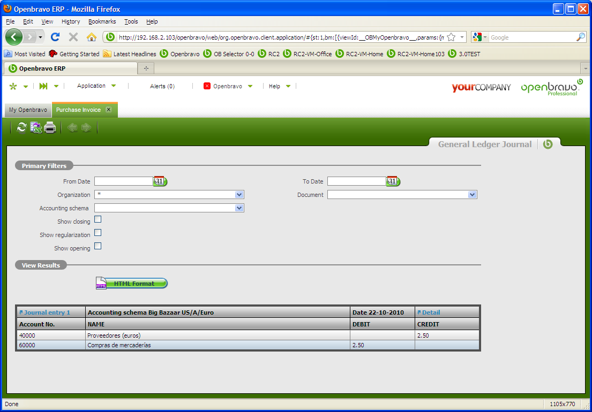Open the Journal entry 1 link
592x412 pixels.
(44, 312)
